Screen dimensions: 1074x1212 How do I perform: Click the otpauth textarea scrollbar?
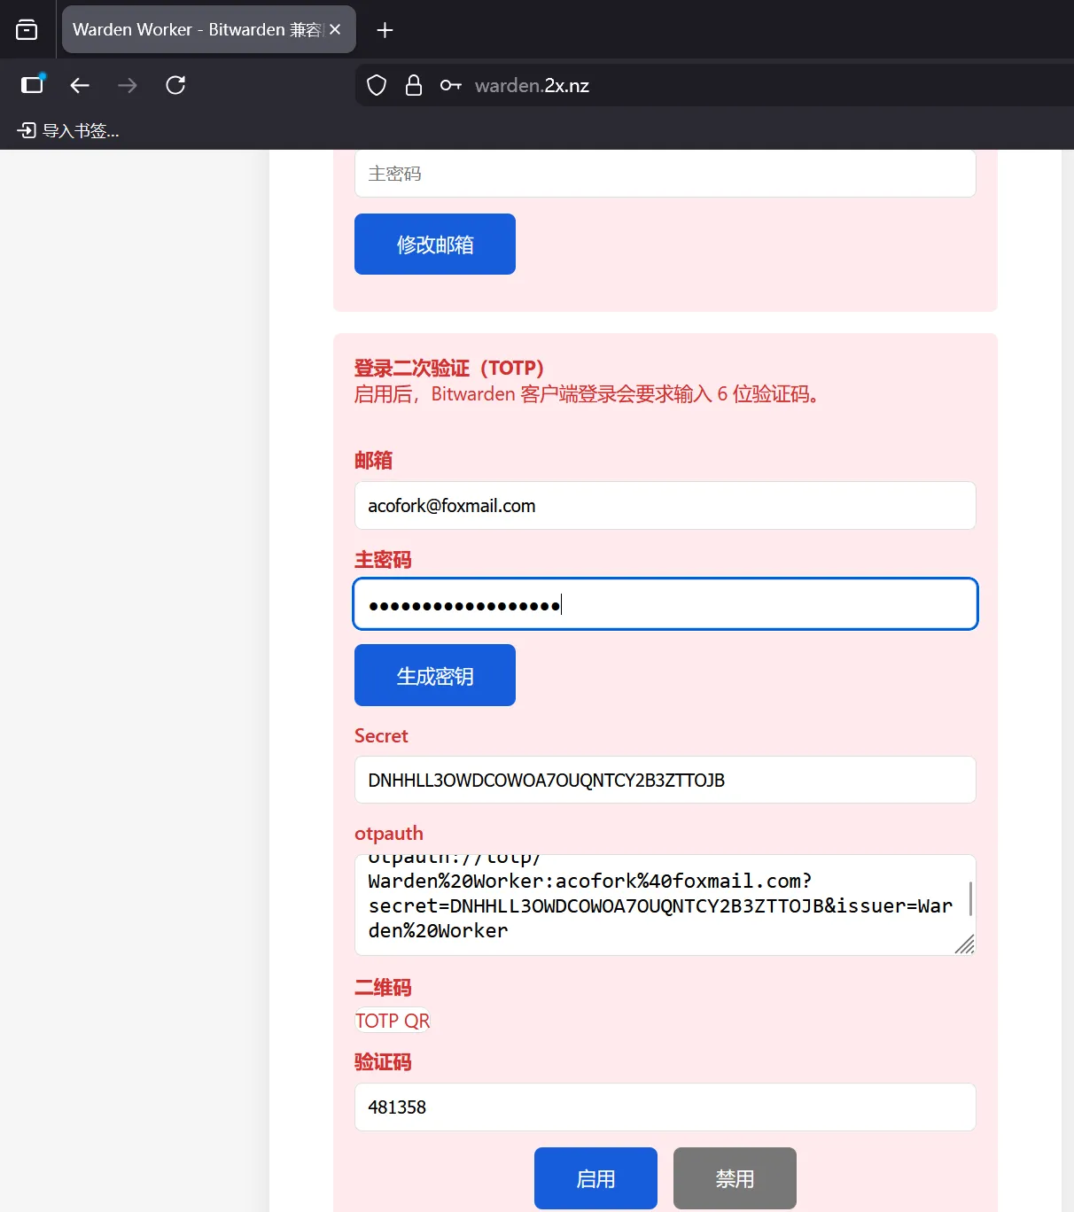tap(970, 898)
